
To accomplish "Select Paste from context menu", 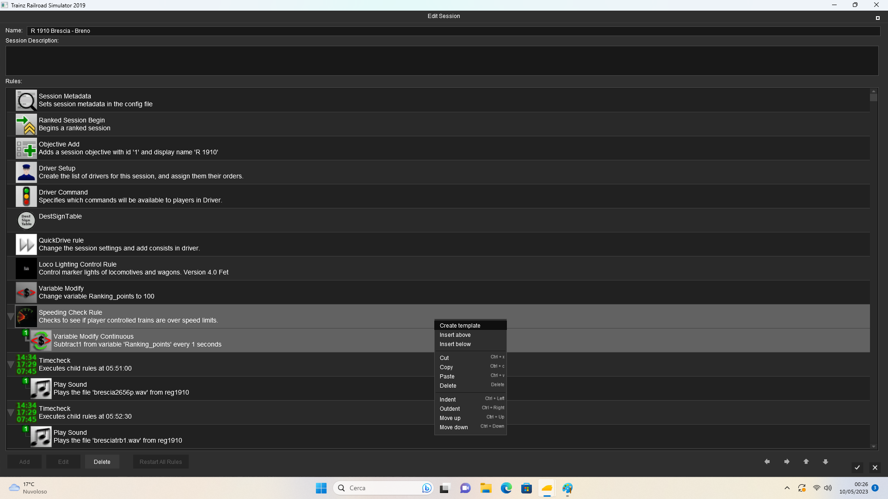I will coord(470,377).
